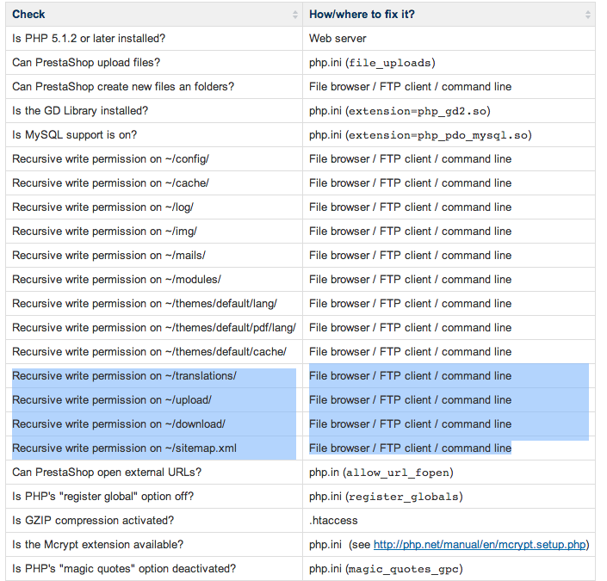Click the ~/config/ write permission row

tap(111, 159)
